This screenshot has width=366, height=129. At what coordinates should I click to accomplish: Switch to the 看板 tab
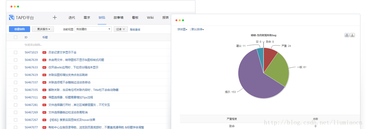point(135,18)
